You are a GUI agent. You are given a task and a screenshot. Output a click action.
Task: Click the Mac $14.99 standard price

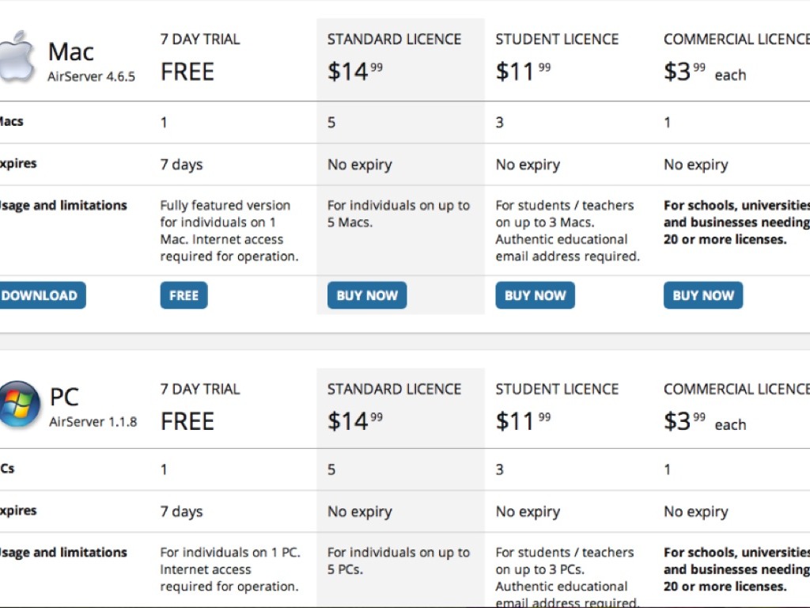click(x=354, y=72)
